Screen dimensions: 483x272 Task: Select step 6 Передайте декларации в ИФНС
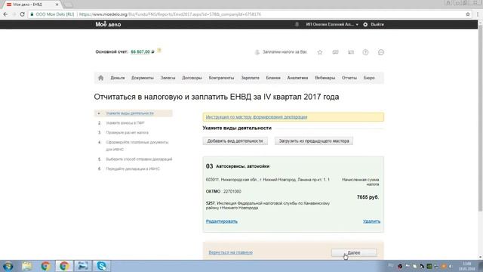pos(133,168)
